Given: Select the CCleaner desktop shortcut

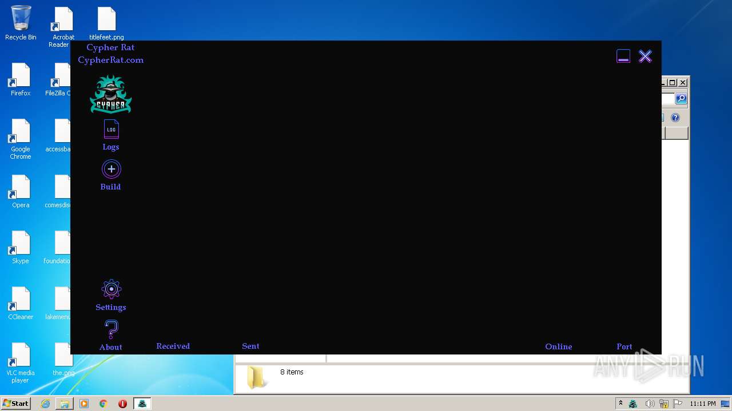Looking at the screenshot, I should pos(21,303).
